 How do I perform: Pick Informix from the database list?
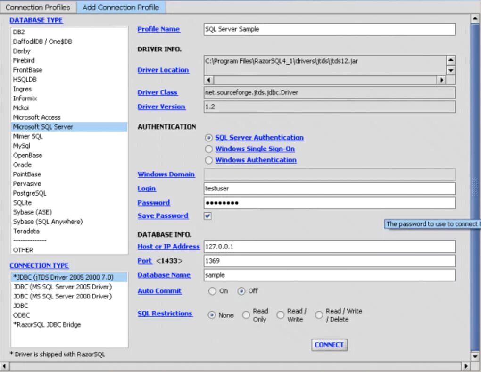click(x=69, y=99)
